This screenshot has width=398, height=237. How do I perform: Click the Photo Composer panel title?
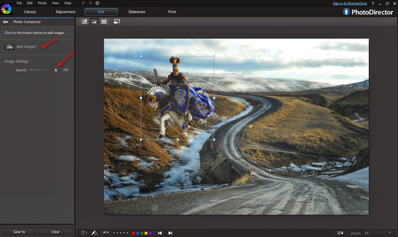tap(27, 22)
